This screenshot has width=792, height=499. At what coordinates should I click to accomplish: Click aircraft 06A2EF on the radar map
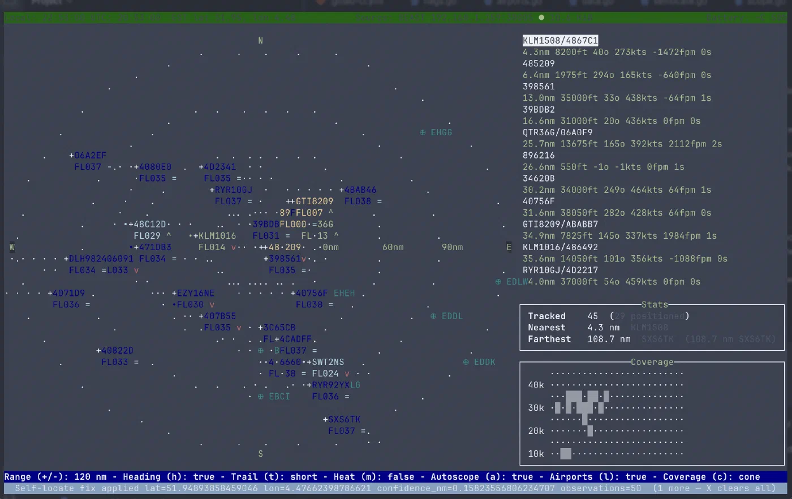pyautogui.click(x=88, y=155)
